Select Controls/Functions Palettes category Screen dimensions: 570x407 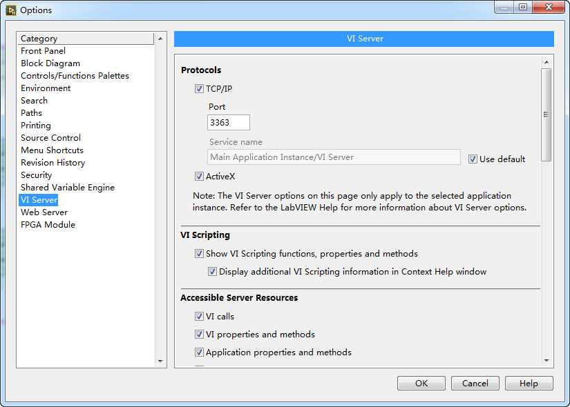[75, 75]
